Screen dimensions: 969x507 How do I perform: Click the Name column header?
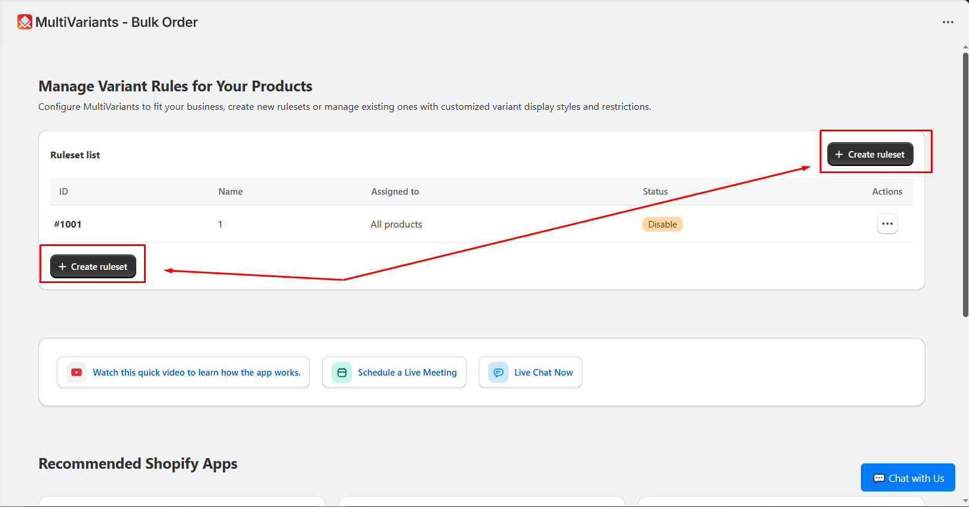(231, 192)
